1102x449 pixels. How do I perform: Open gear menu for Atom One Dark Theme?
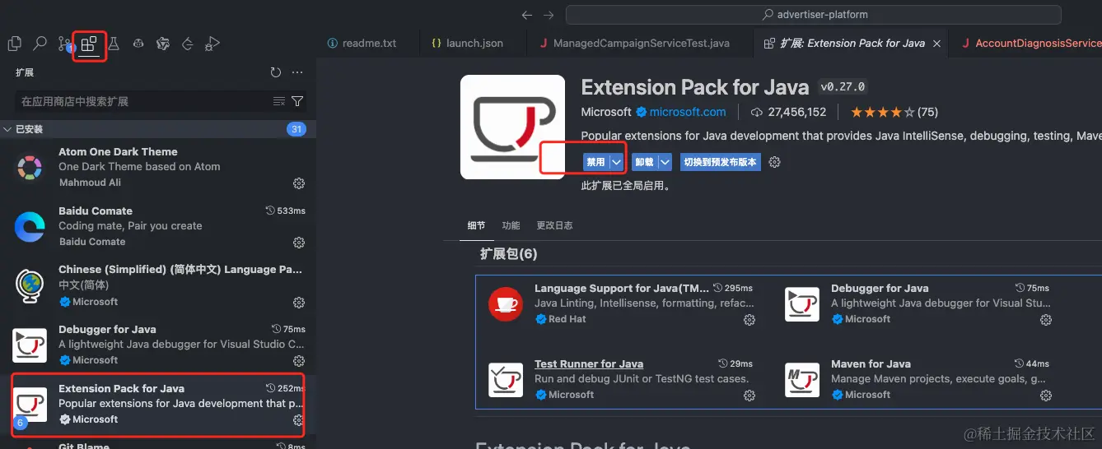pos(299,183)
